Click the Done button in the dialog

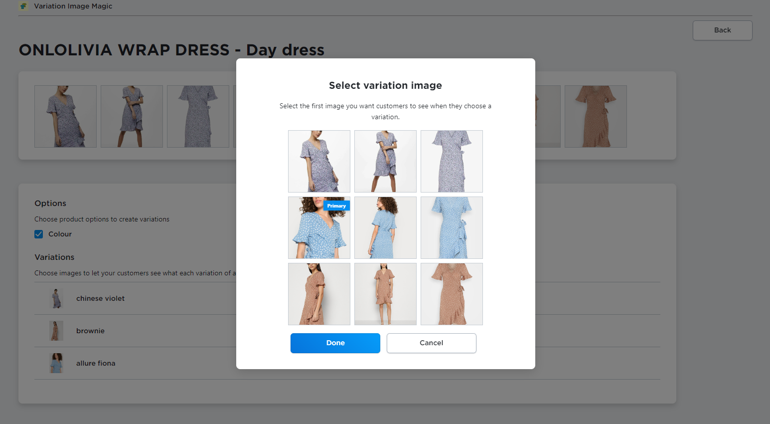click(x=335, y=343)
